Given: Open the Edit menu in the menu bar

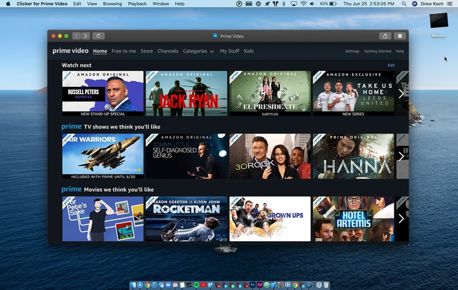Looking at the screenshot, I should pos(77,3).
